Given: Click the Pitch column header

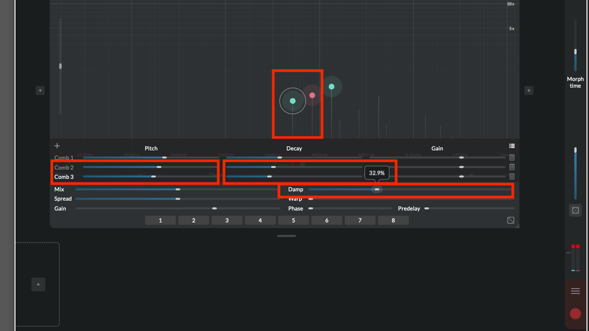Looking at the screenshot, I should [x=151, y=148].
